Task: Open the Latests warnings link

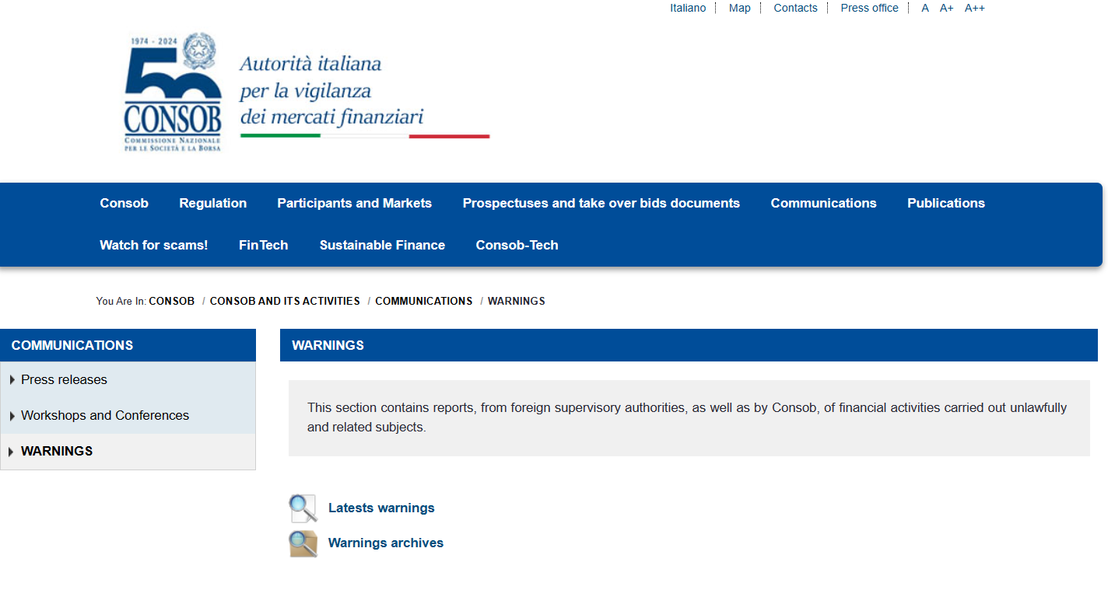Action: point(381,508)
